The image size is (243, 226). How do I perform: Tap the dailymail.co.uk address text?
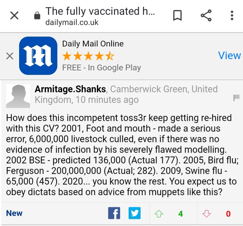point(72,22)
